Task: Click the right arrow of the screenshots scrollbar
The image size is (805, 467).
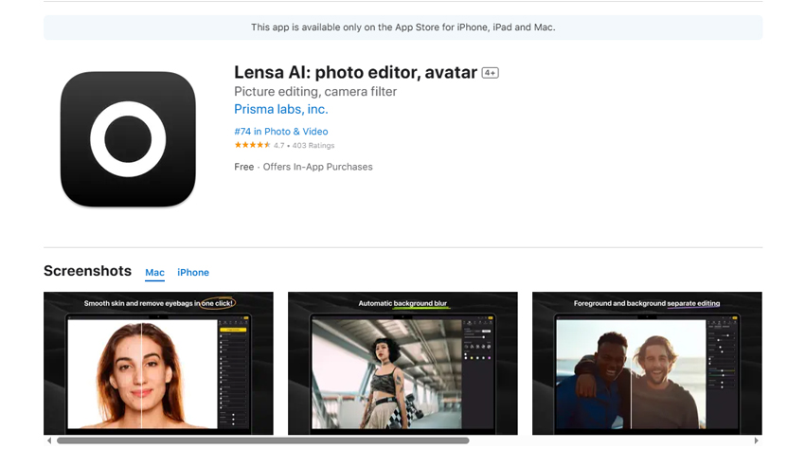Action: pyautogui.click(x=757, y=440)
